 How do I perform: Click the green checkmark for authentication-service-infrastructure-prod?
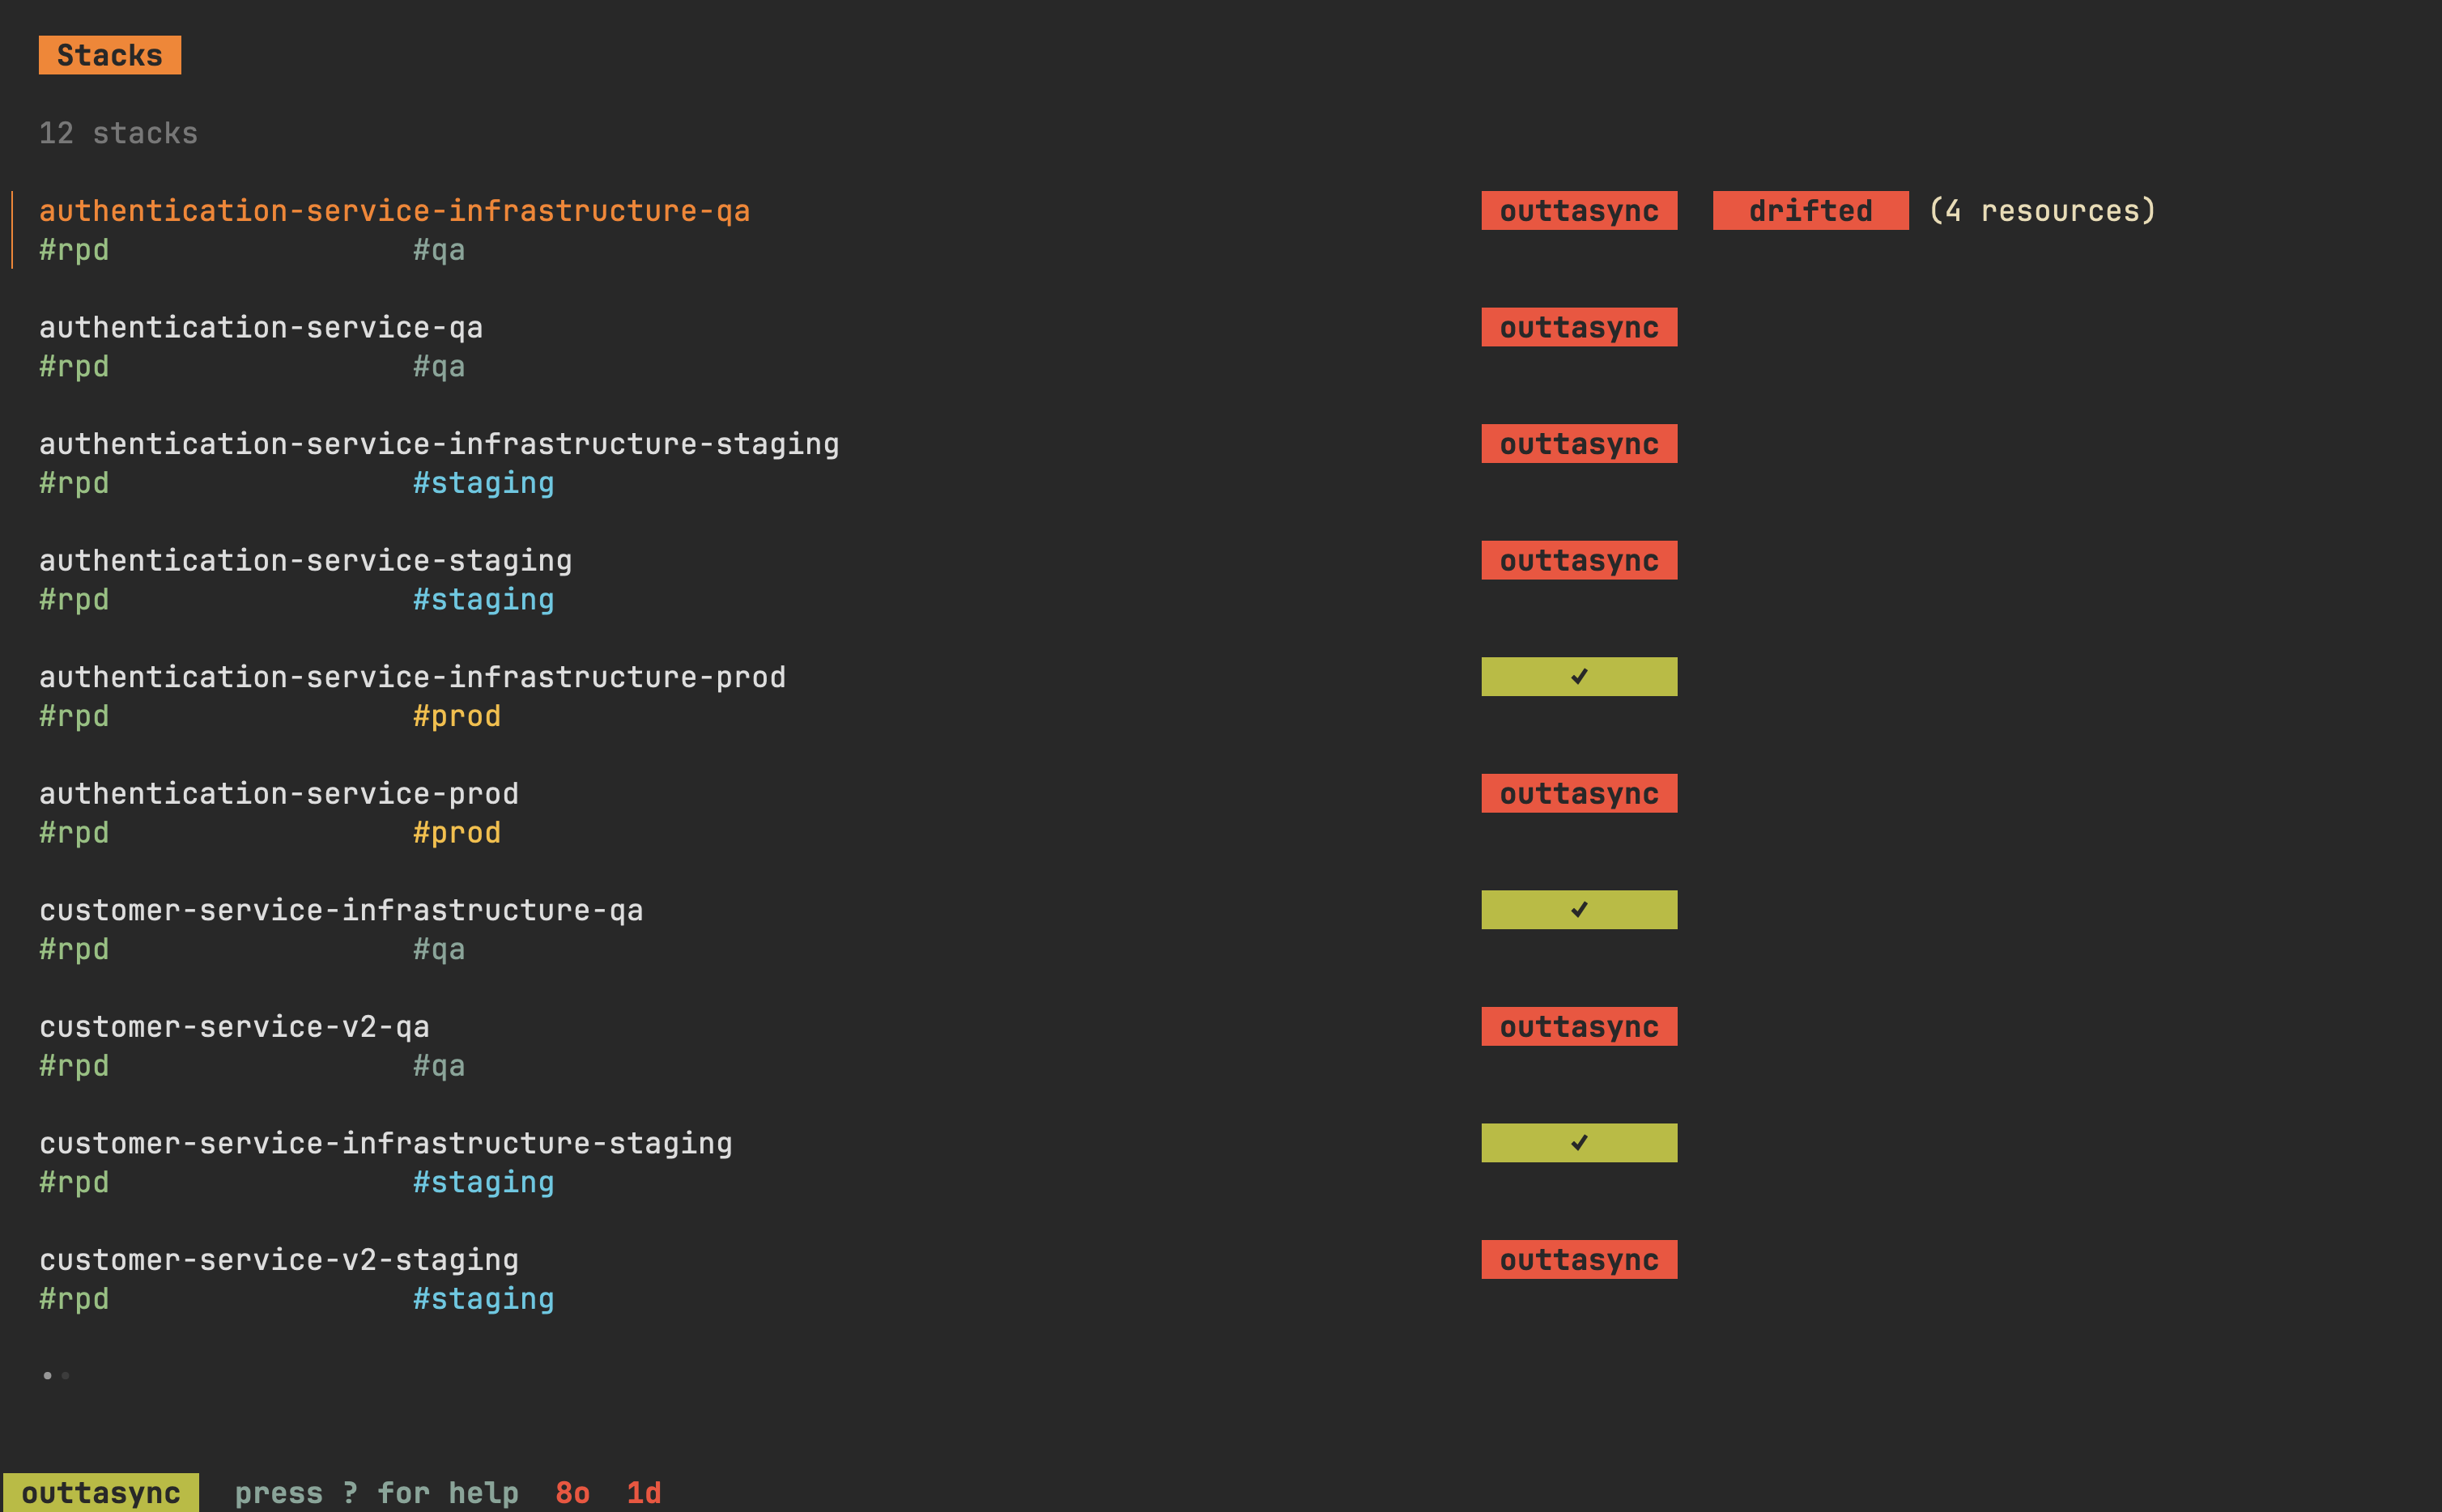pyautogui.click(x=1578, y=677)
